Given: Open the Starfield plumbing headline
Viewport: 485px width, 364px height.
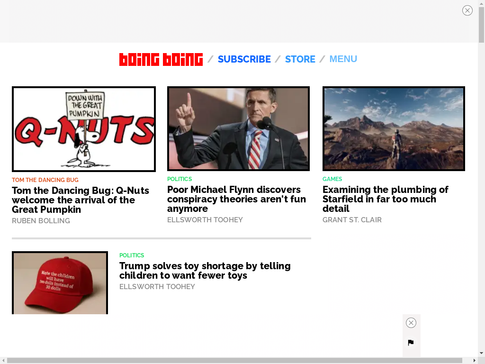Looking at the screenshot, I should point(386,199).
